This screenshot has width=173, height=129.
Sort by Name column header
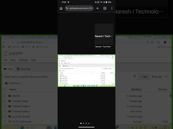tap(13, 89)
